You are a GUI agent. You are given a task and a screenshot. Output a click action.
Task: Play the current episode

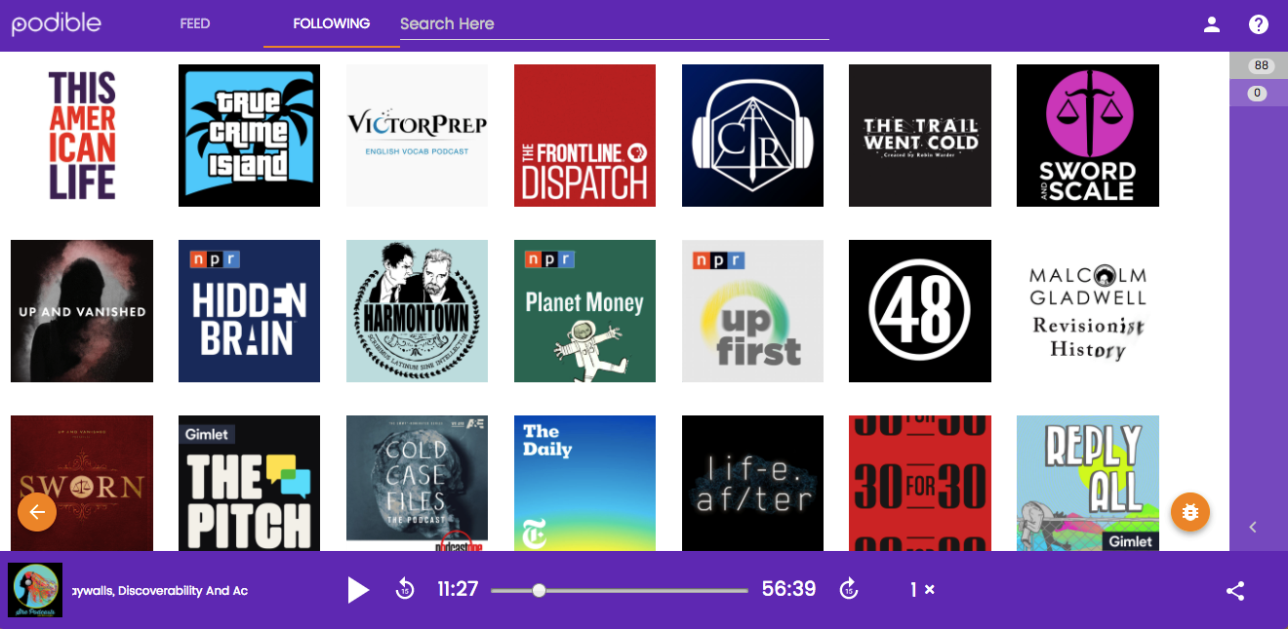coord(359,589)
